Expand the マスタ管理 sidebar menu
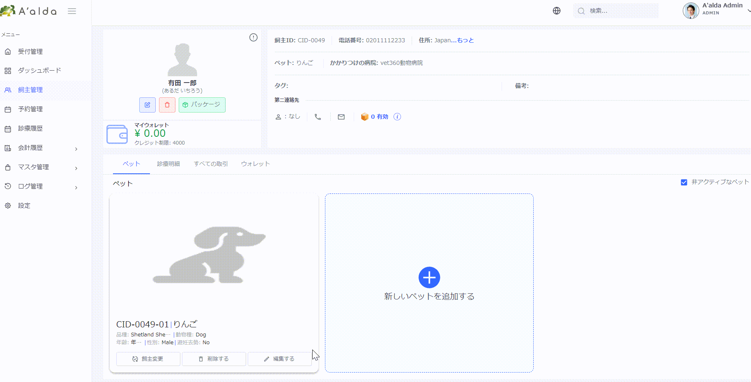Image resolution: width=751 pixels, height=382 pixels. [41, 167]
